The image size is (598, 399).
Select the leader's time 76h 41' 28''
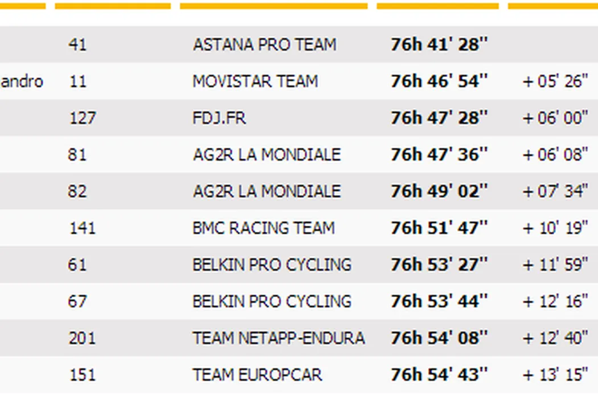[439, 45]
